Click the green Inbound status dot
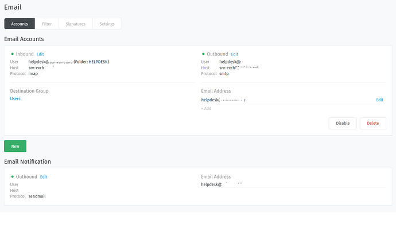The width and height of the screenshot is (396, 229). coord(13,54)
